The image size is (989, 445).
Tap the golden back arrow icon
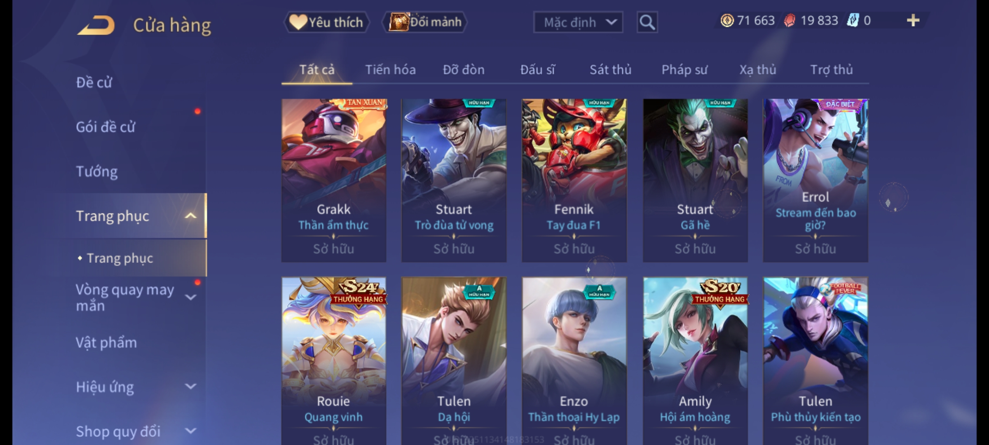[96, 25]
